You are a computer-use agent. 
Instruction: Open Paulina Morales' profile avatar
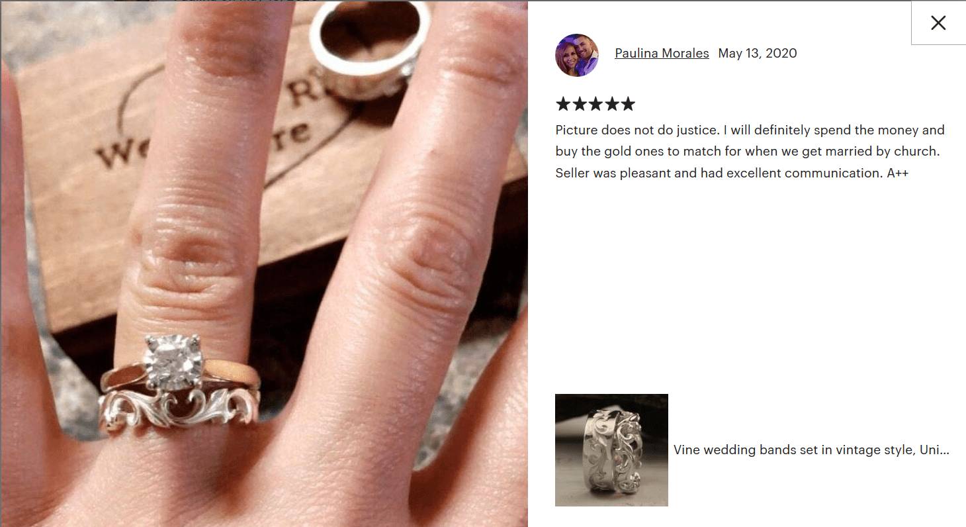tap(576, 55)
